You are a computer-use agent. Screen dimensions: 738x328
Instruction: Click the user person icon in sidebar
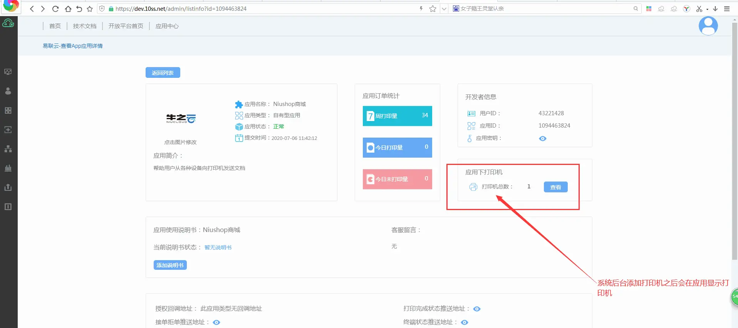(8, 91)
